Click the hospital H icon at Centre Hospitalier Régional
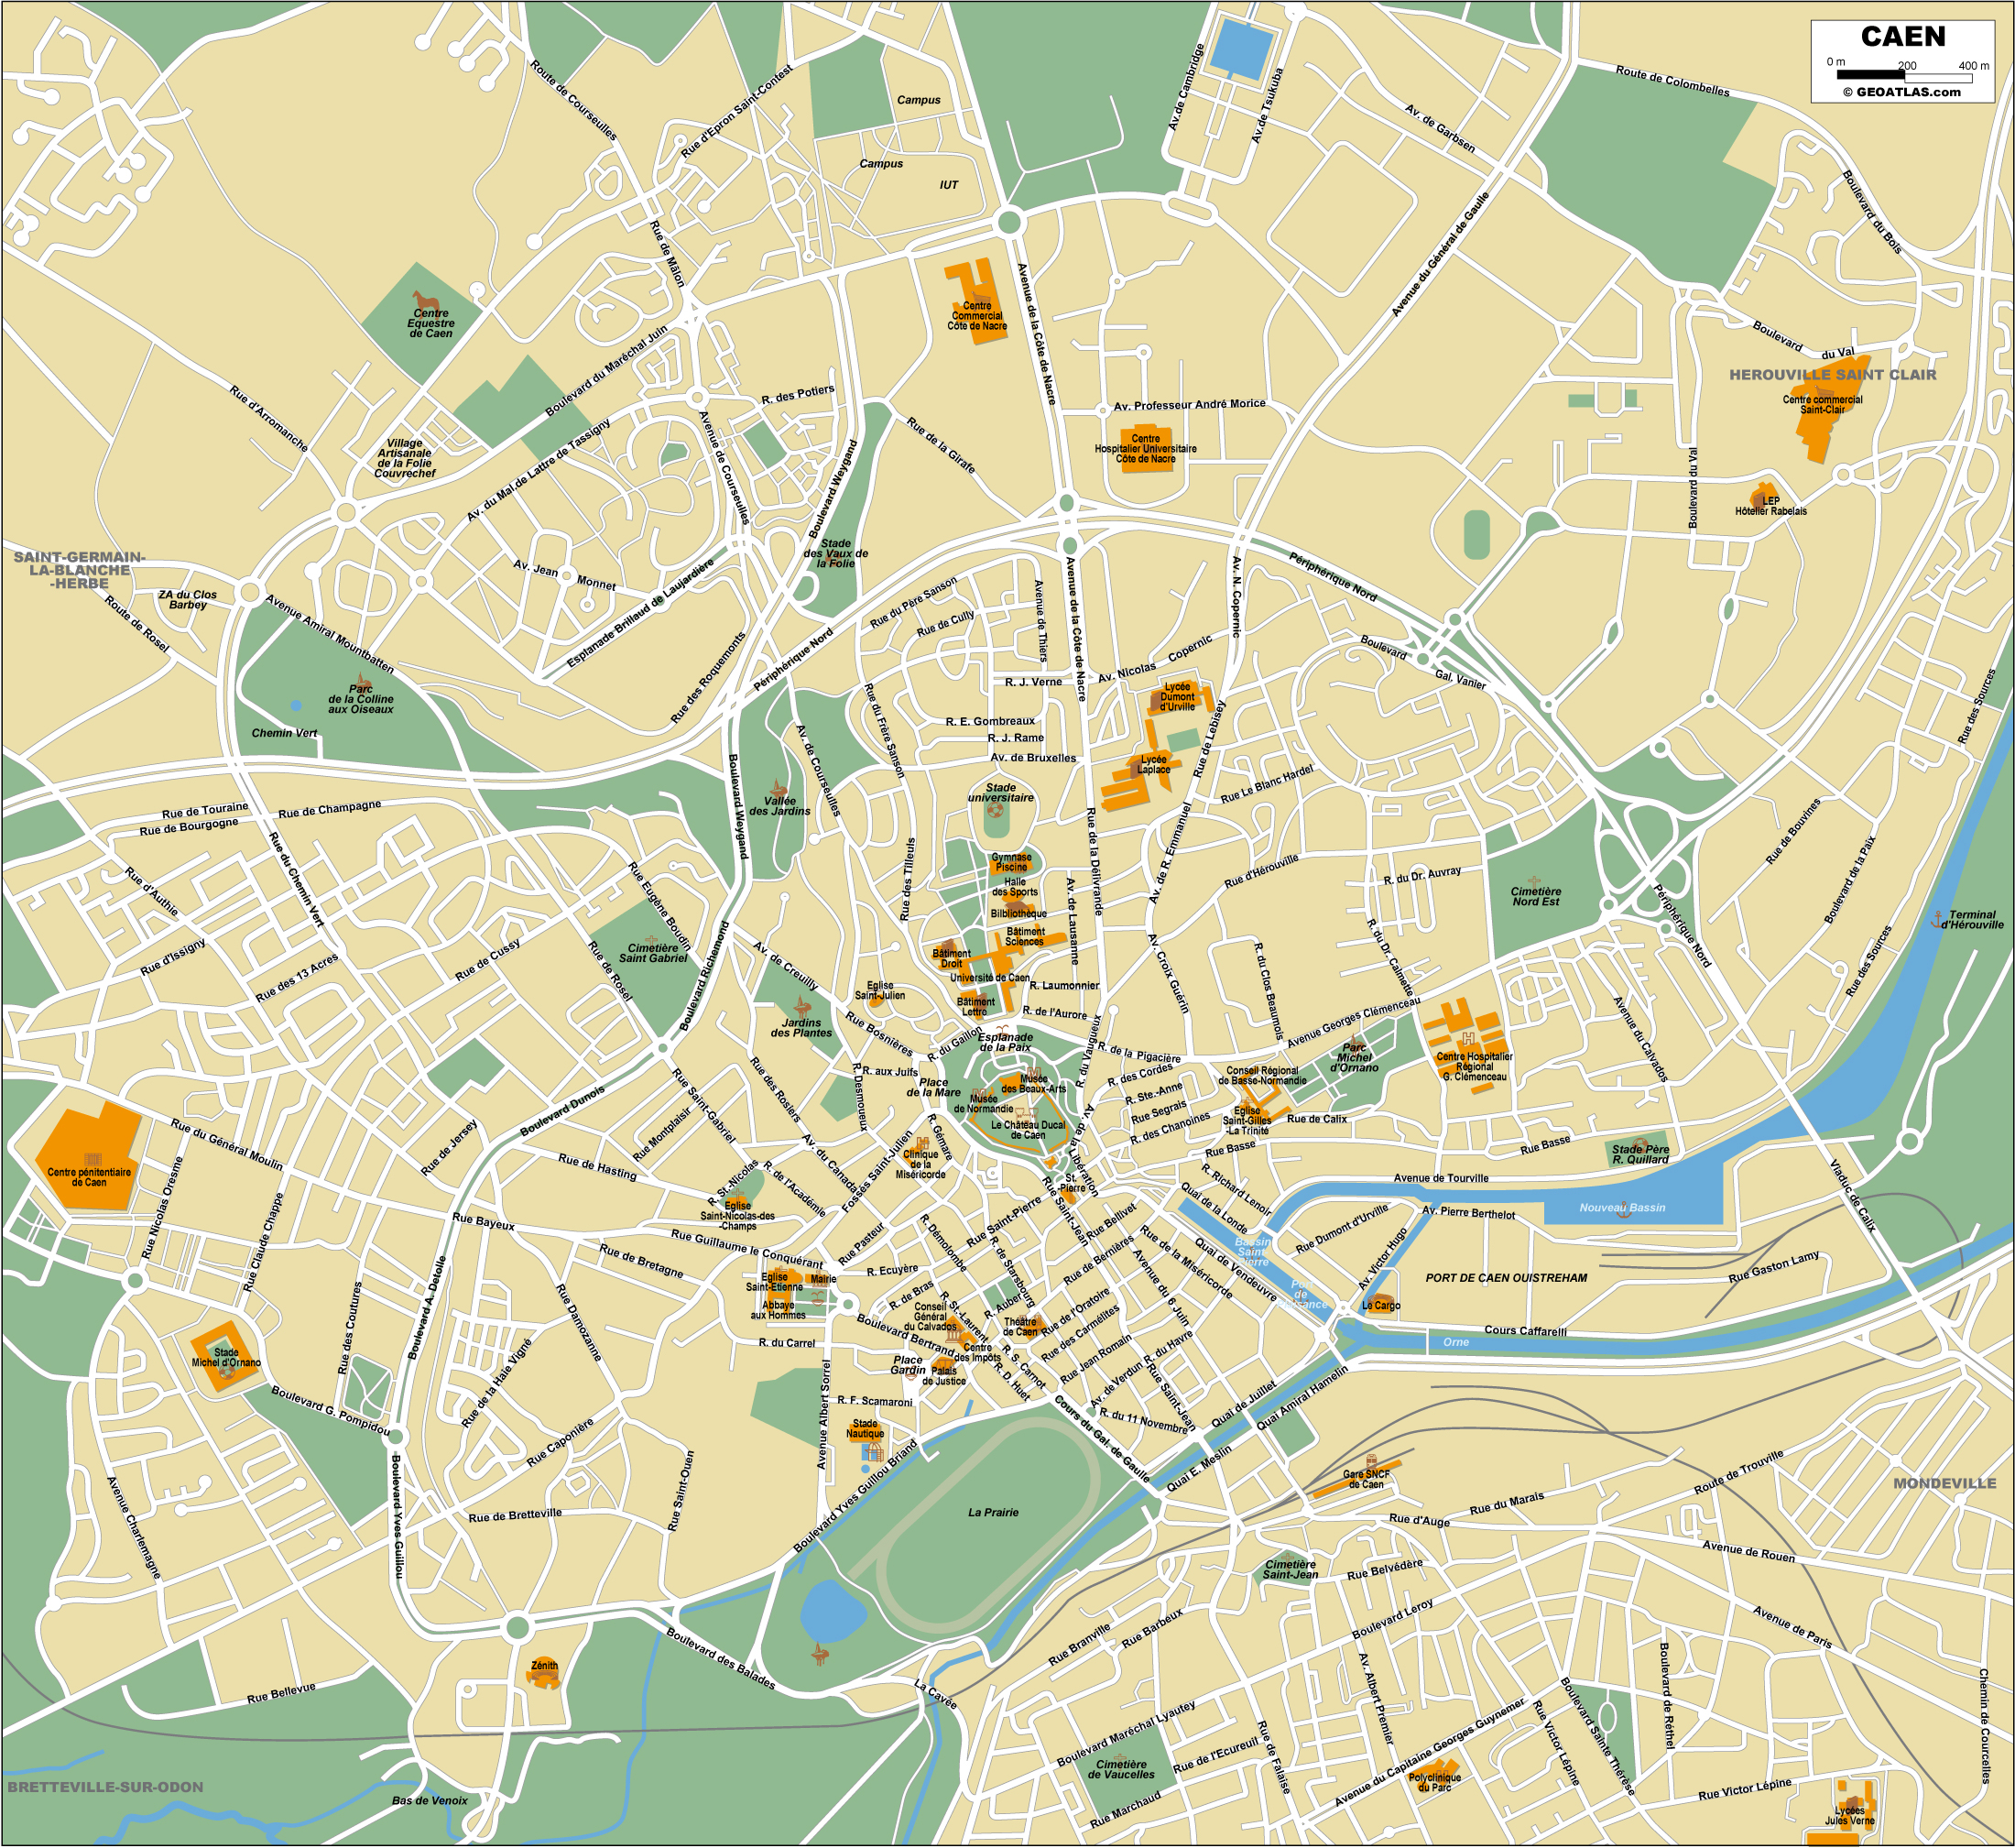 coord(1467,1039)
